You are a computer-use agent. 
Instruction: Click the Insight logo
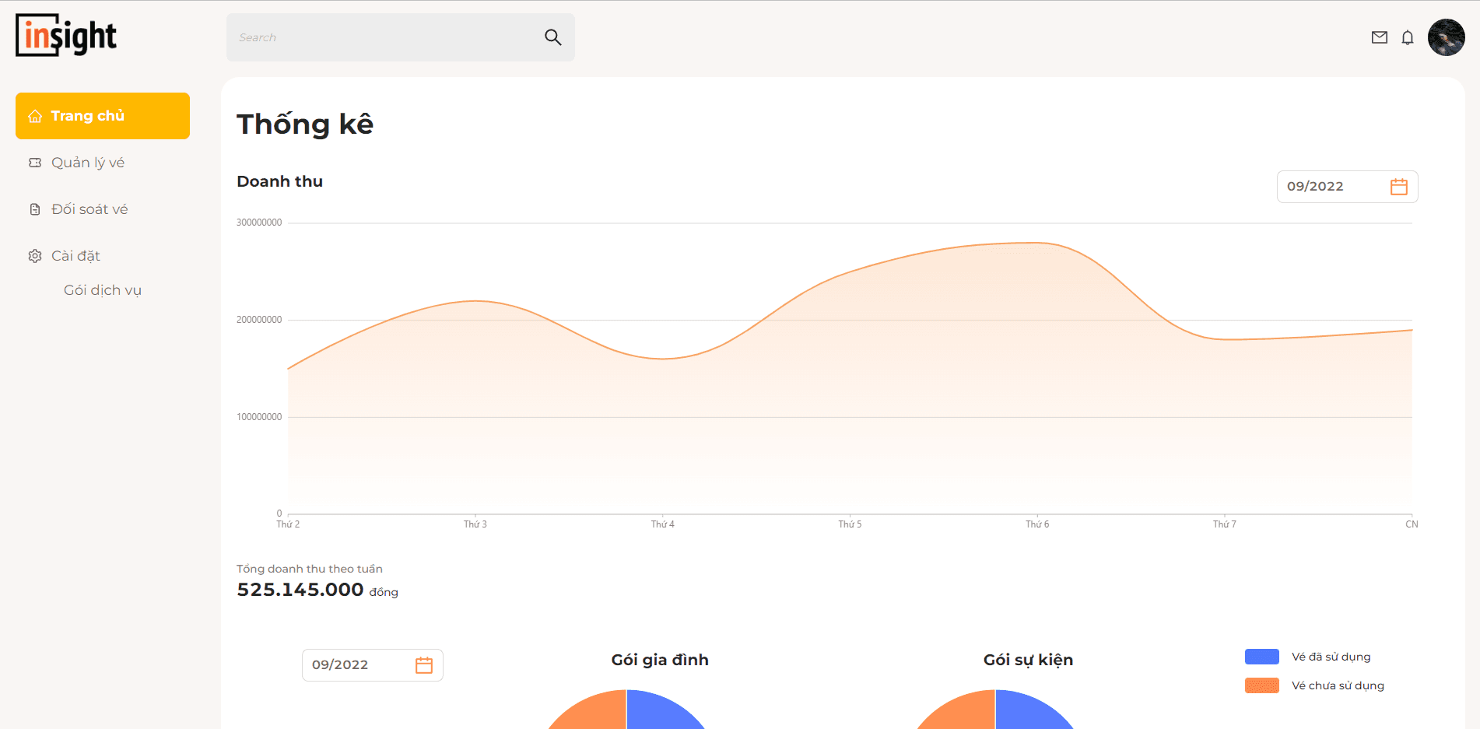tap(66, 36)
